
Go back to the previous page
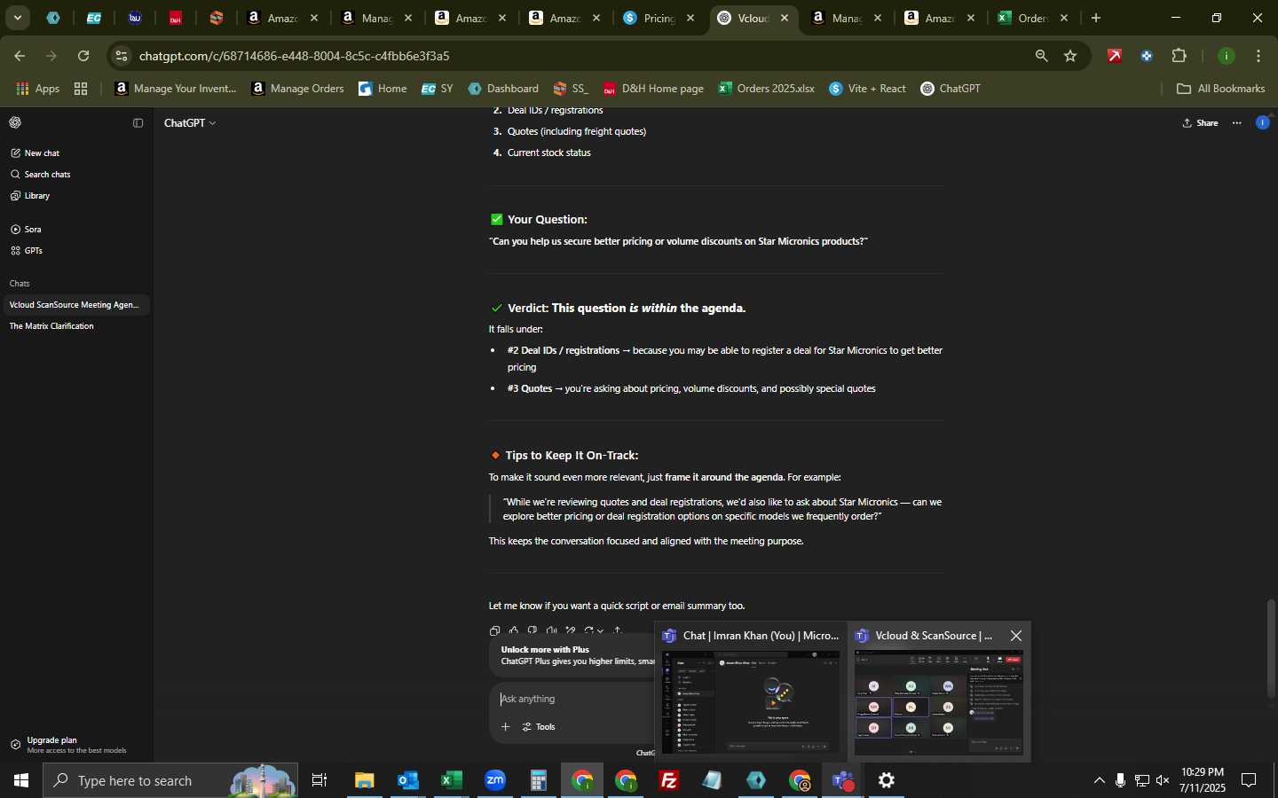click(x=20, y=56)
